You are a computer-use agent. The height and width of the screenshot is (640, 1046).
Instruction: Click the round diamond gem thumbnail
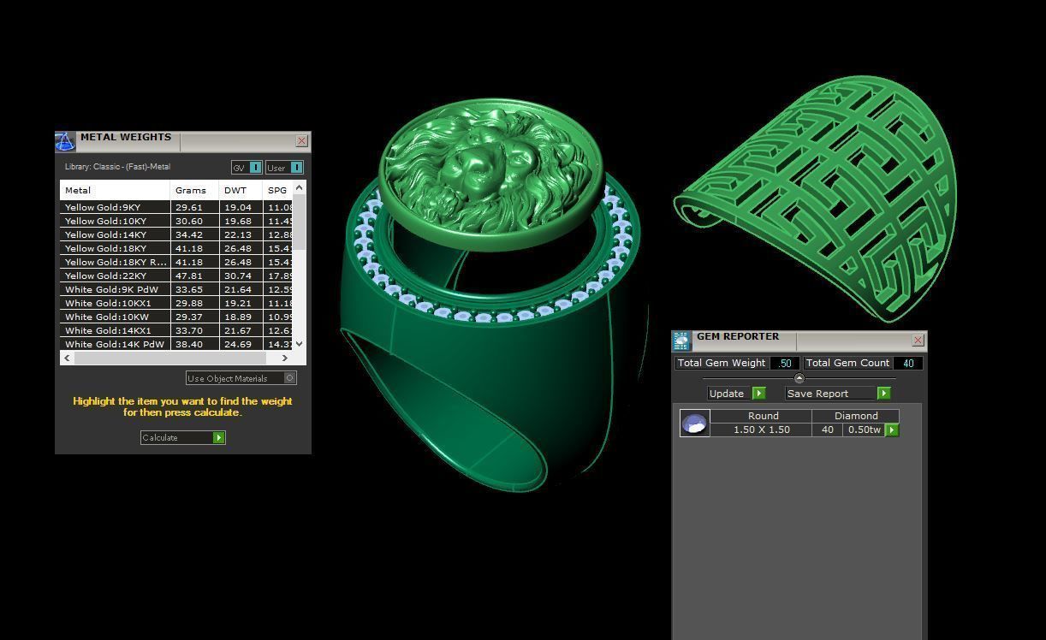click(694, 423)
